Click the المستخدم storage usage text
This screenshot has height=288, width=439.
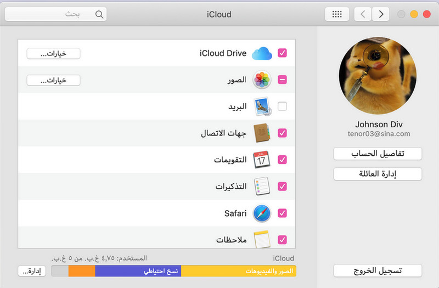click(99, 258)
